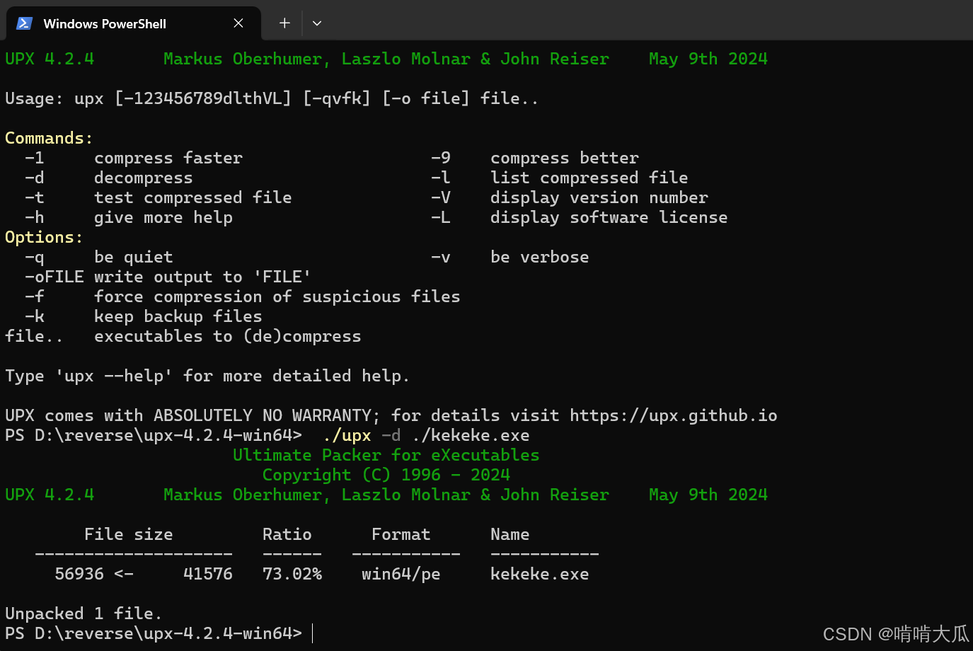Viewport: 973px width, 651px height.
Task: Select the Windows PowerShell tab
Action: (x=134, y=23)
